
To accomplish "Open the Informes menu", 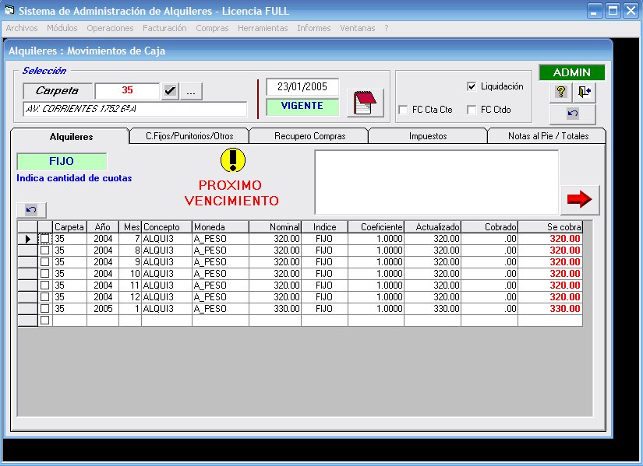I will (314, 28).
